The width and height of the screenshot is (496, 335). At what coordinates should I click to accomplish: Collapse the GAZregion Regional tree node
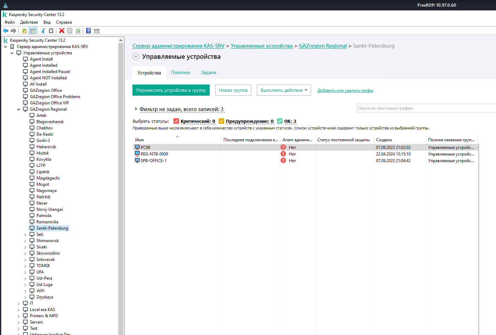19,109
